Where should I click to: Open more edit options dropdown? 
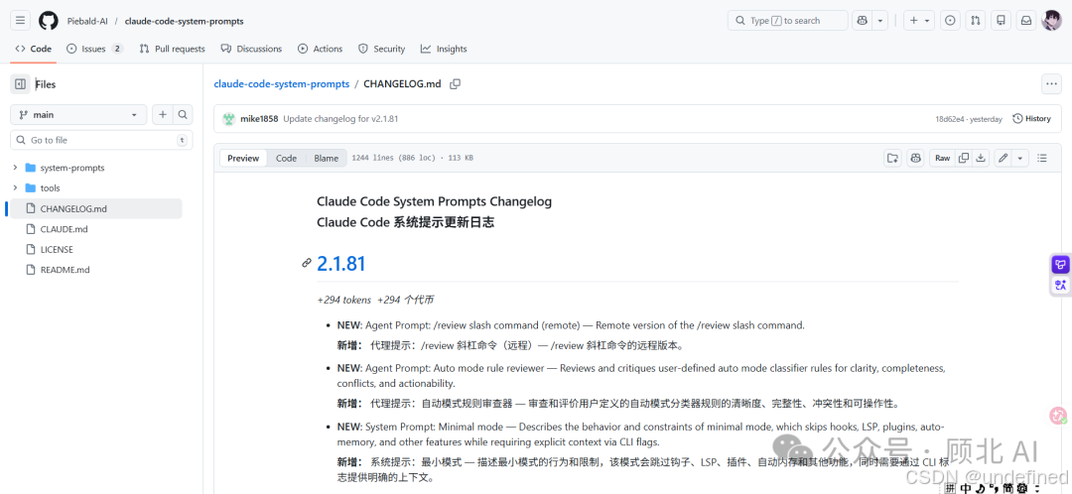pos(1020,158)
